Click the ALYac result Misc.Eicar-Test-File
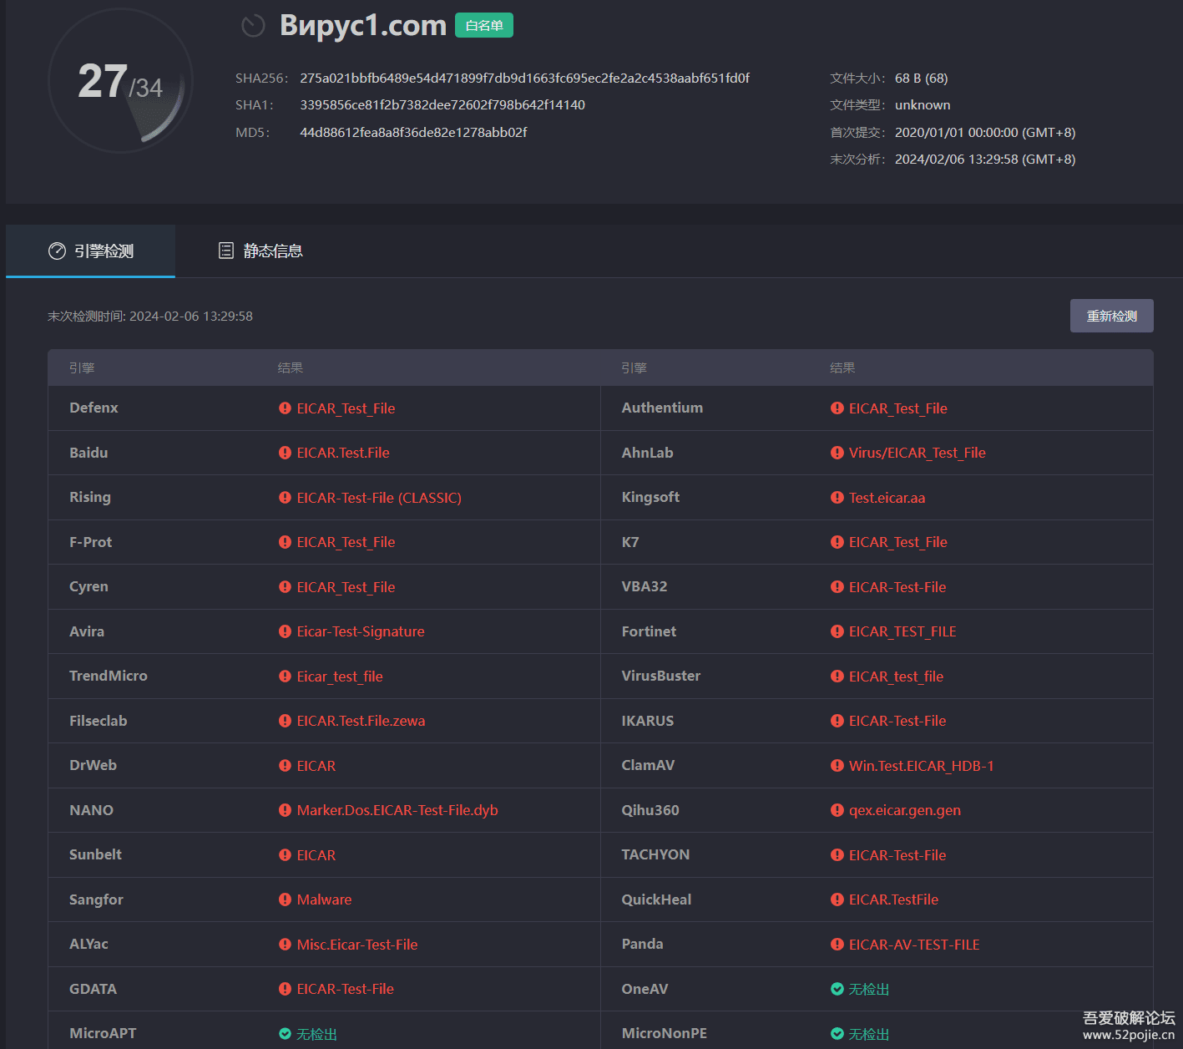The height and width of the screenshot is (1049, 1183). coord(357,945)
